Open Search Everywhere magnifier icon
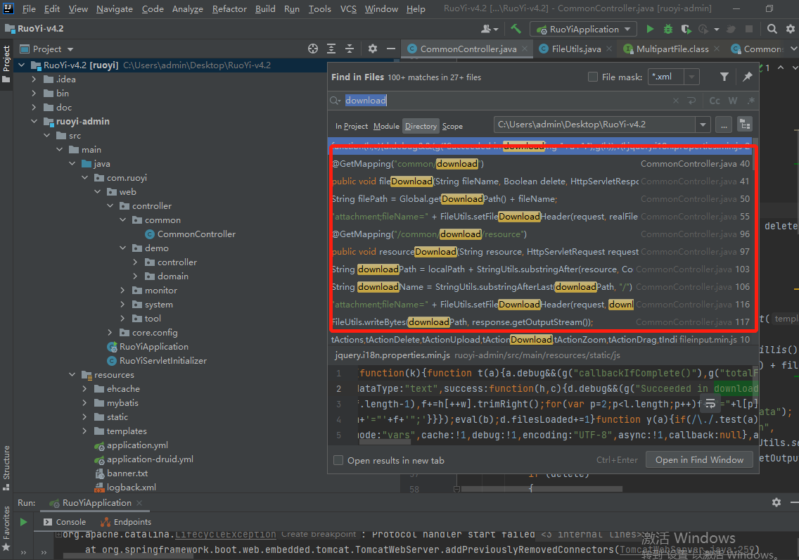799x560 pixels. coord(772,29)
